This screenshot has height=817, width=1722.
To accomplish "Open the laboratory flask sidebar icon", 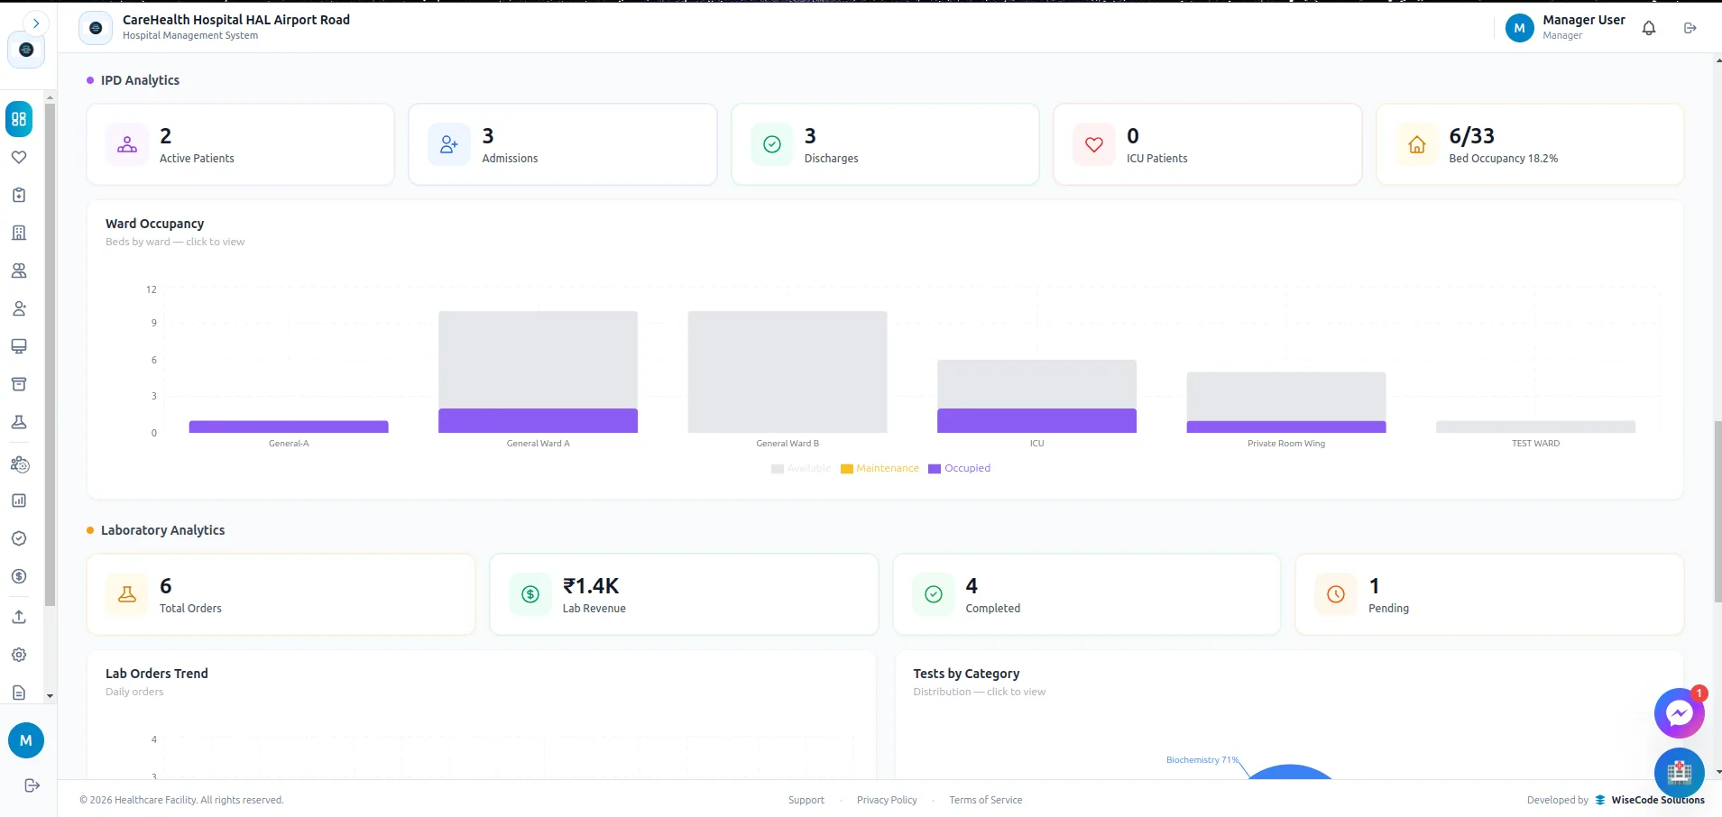I will tap(19, 422).
